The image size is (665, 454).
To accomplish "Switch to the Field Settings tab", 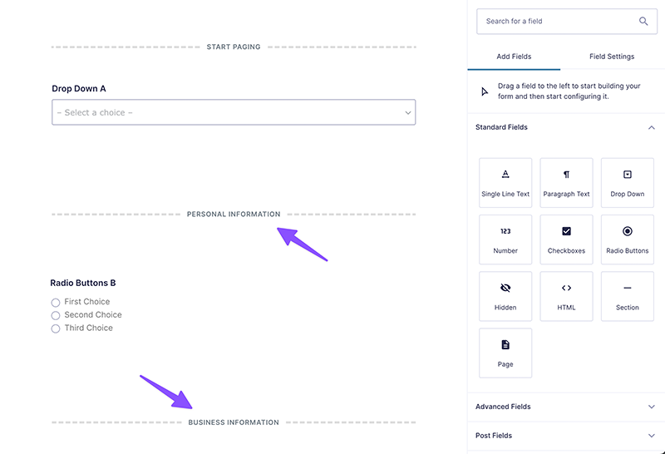I will [x=612, y=57].
